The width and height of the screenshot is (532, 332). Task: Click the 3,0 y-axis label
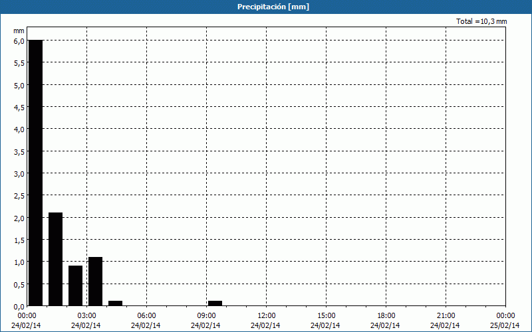point(19,174)
